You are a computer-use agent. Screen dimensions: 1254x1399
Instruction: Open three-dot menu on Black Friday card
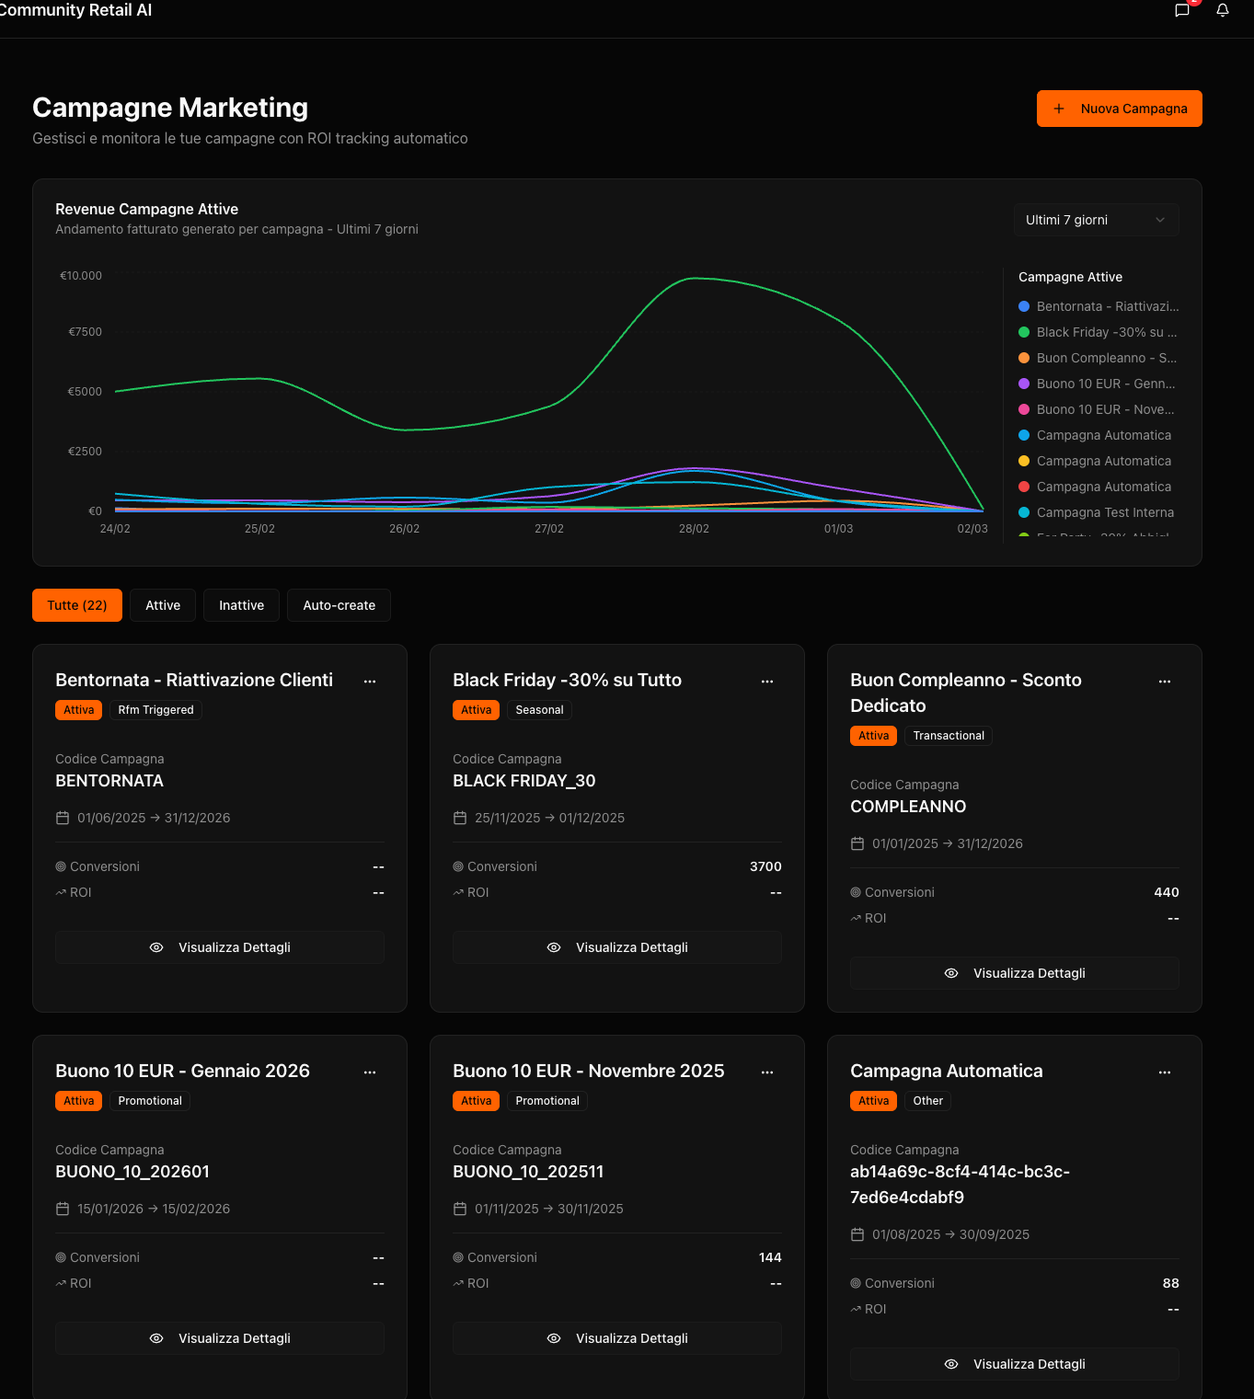click(767, 682)
